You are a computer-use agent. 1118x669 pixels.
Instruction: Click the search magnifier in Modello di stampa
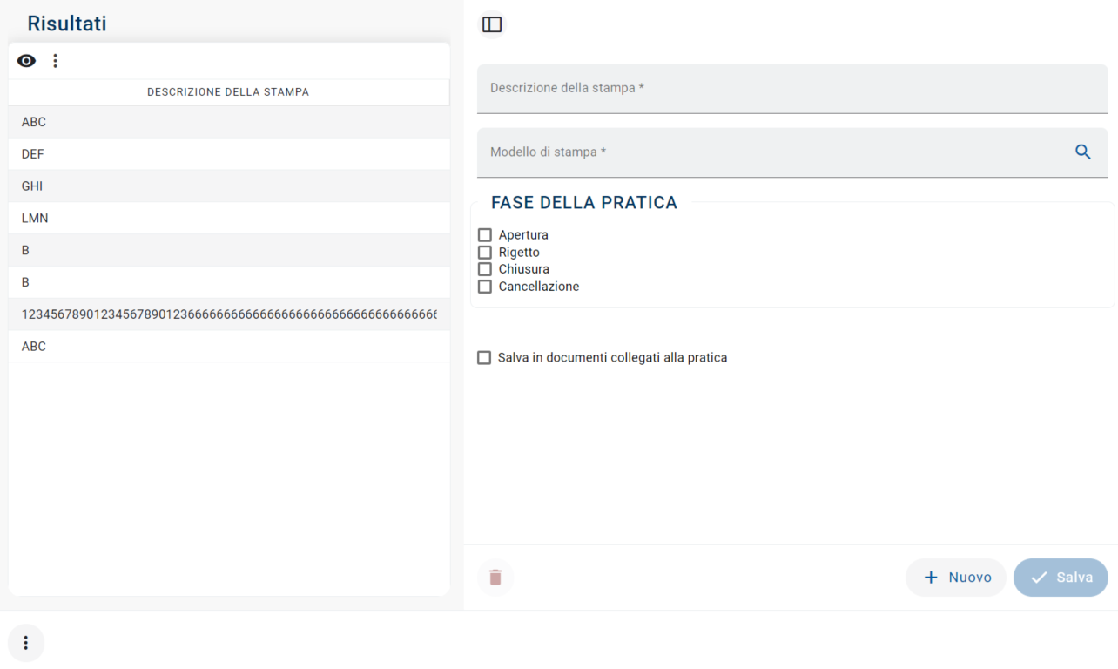pos(1082,152)
